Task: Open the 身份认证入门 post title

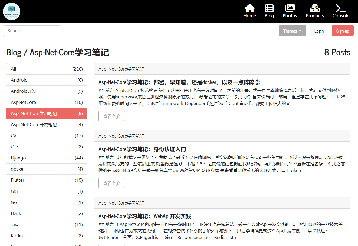Action: (x=142, y=149)
